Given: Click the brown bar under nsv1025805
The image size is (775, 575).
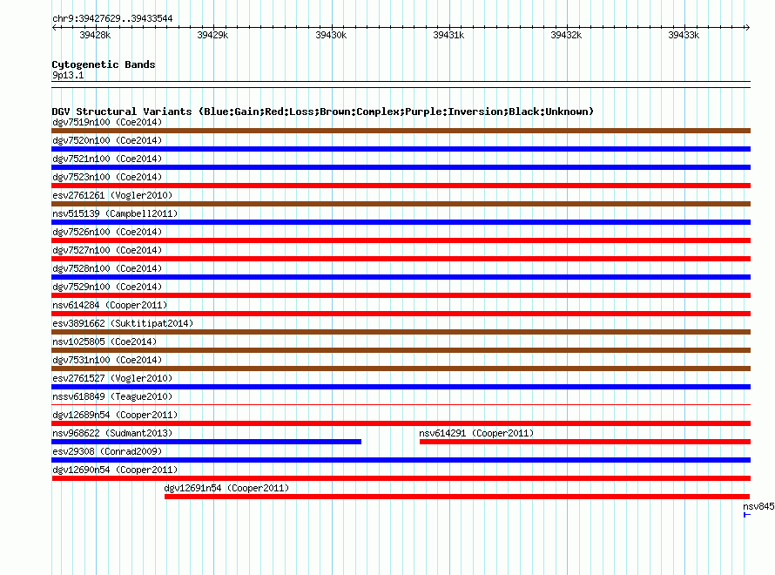Looking at the screenshot, I should click(x=401, y=350).
